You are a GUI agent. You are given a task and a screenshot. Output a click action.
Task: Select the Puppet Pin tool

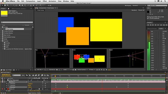coord(40,5)
